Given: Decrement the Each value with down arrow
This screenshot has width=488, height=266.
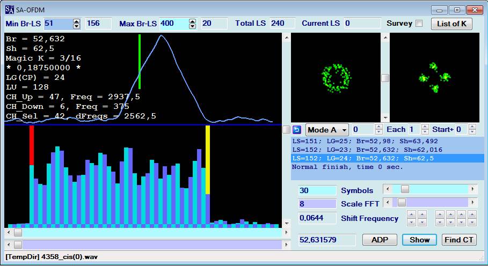Looking at the screenshot, I should click(425, 132).
